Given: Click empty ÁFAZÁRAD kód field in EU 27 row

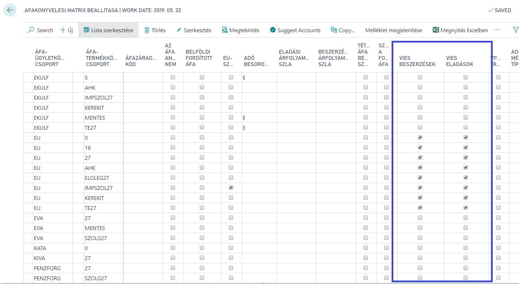Looking at the screenshot, I should [x=143, y=158].
